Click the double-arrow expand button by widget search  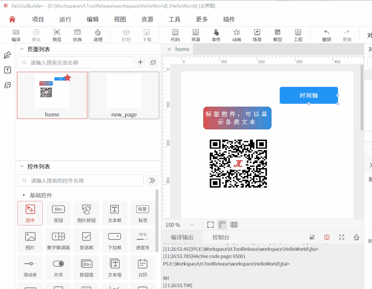(152, 180)
